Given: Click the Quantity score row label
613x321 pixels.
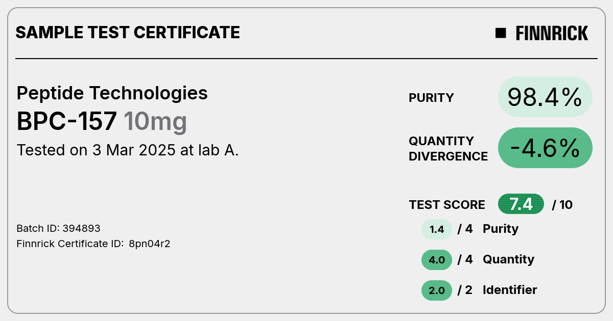Looking at the screenshot, I should [x=508, y=259].
